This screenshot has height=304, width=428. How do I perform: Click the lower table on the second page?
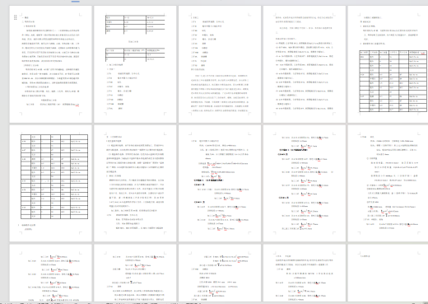pyautogui.click(x=135, y=54)
